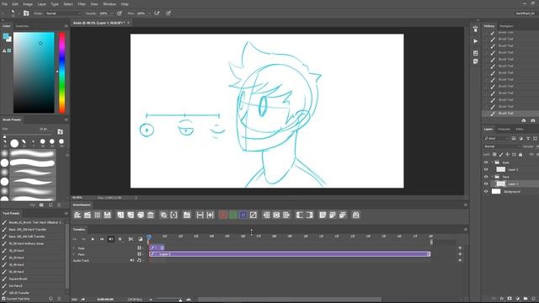Open the Layer menu
The height and width of the screenshot is (303, 539).
41,4
